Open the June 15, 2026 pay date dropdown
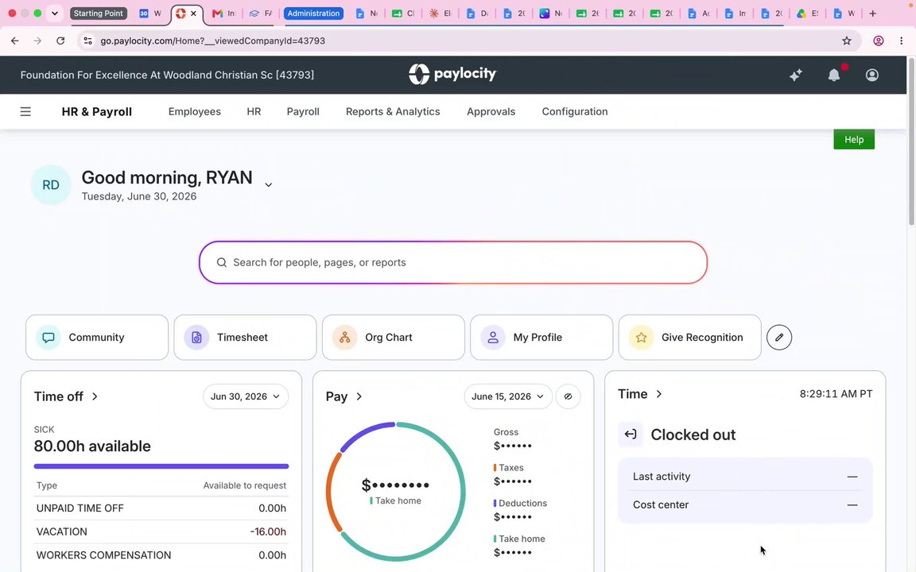Screen dimensions: 916x572 tap(507, 396)
